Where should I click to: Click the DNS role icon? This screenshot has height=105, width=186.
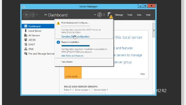point(26,49)
